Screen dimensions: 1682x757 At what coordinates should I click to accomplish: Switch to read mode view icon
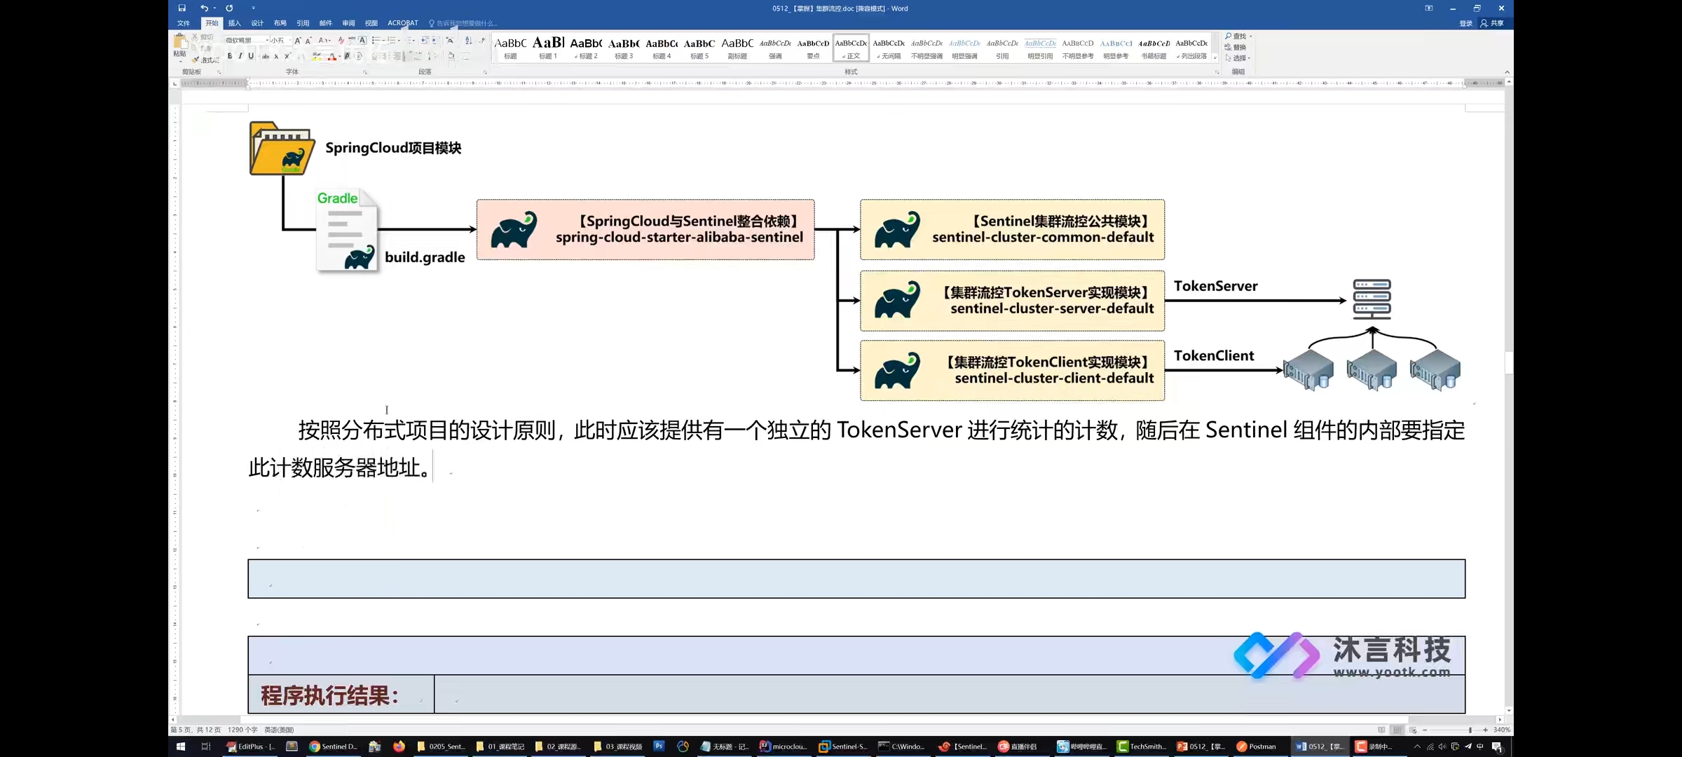(x=1381, y=730)
